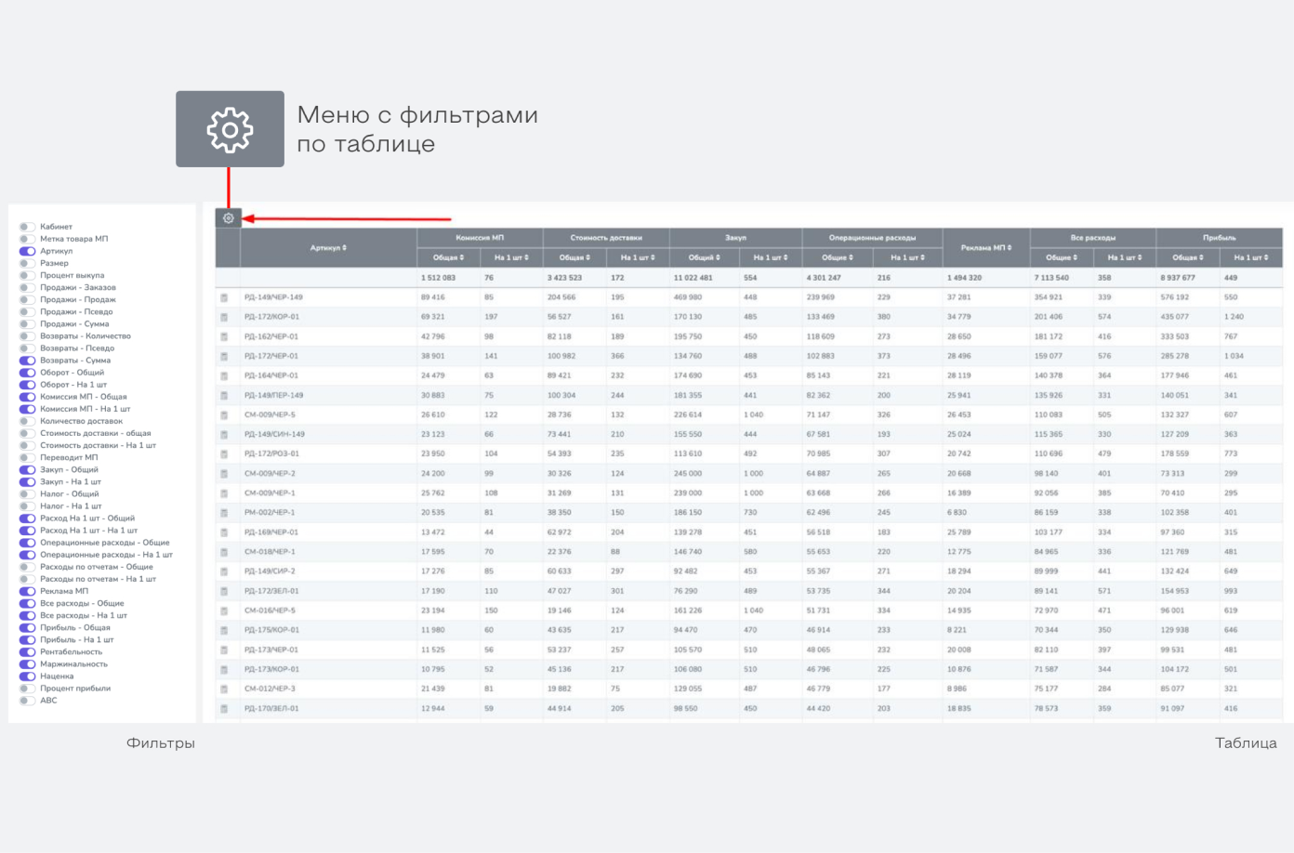Screen dimensions: 1294x853
Task: Click the row icon beside РД-162/ЧЕР-01
Action: [x=224, y=337]
